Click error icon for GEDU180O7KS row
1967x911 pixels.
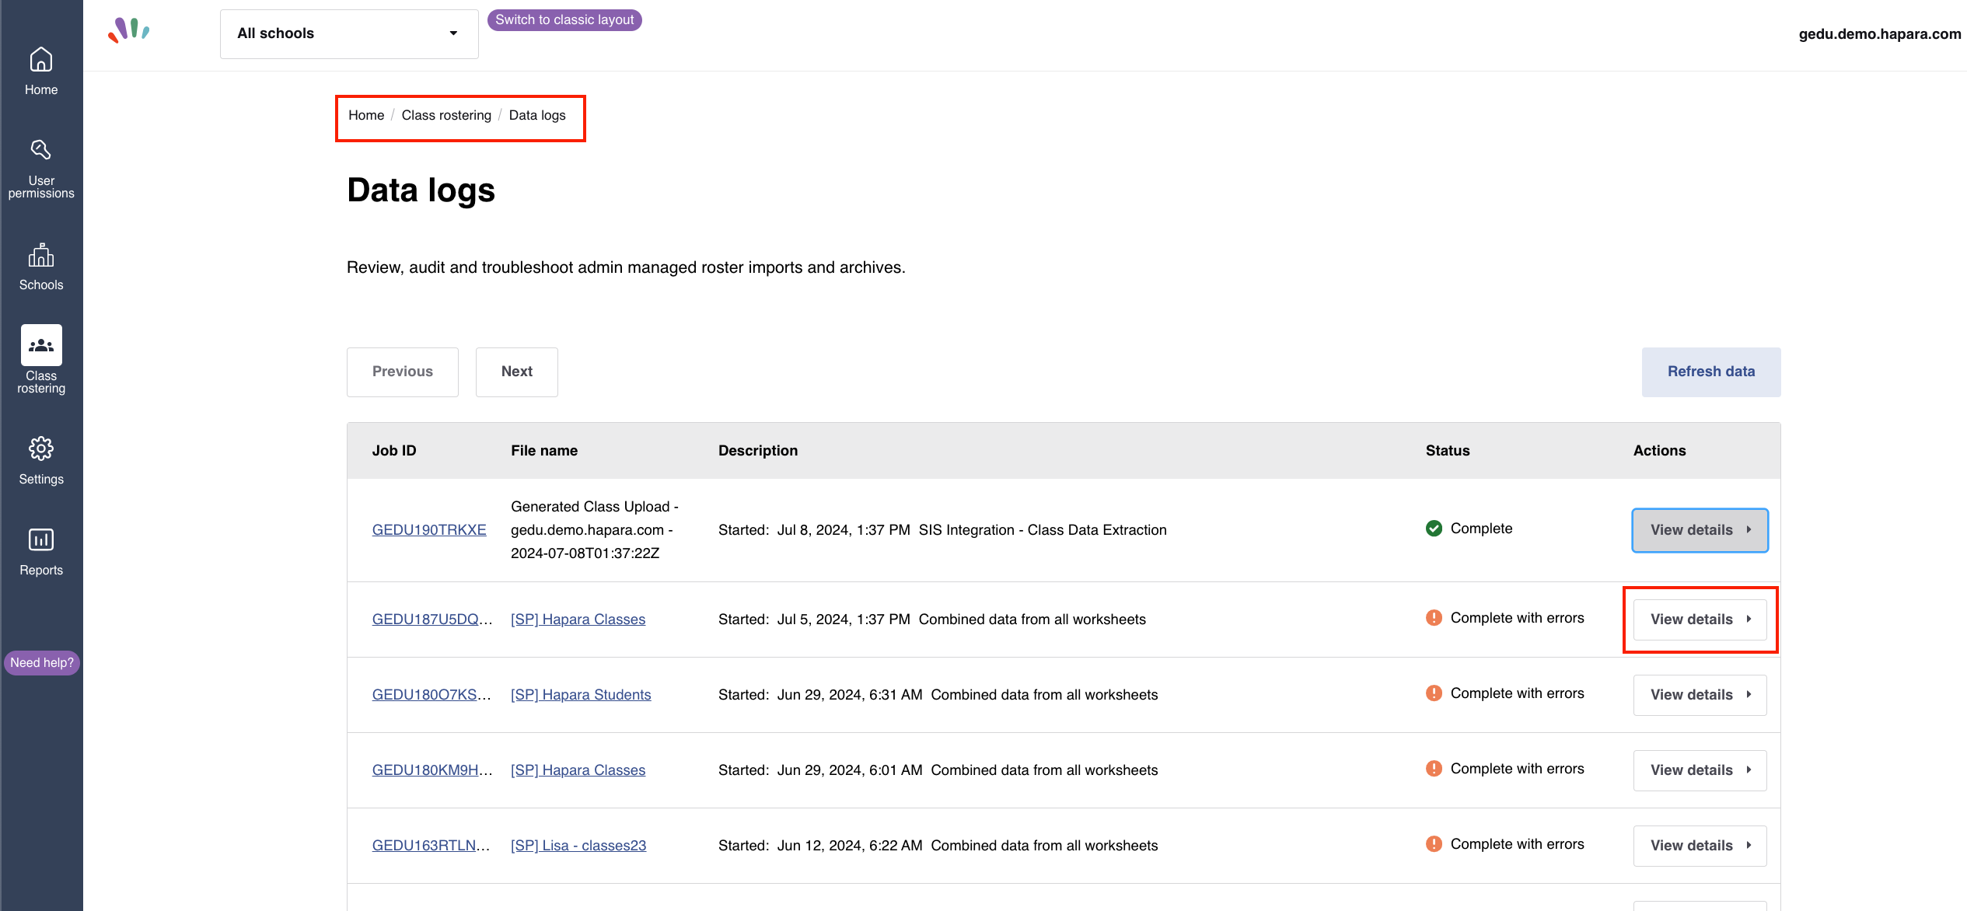tap(1434, 693)
